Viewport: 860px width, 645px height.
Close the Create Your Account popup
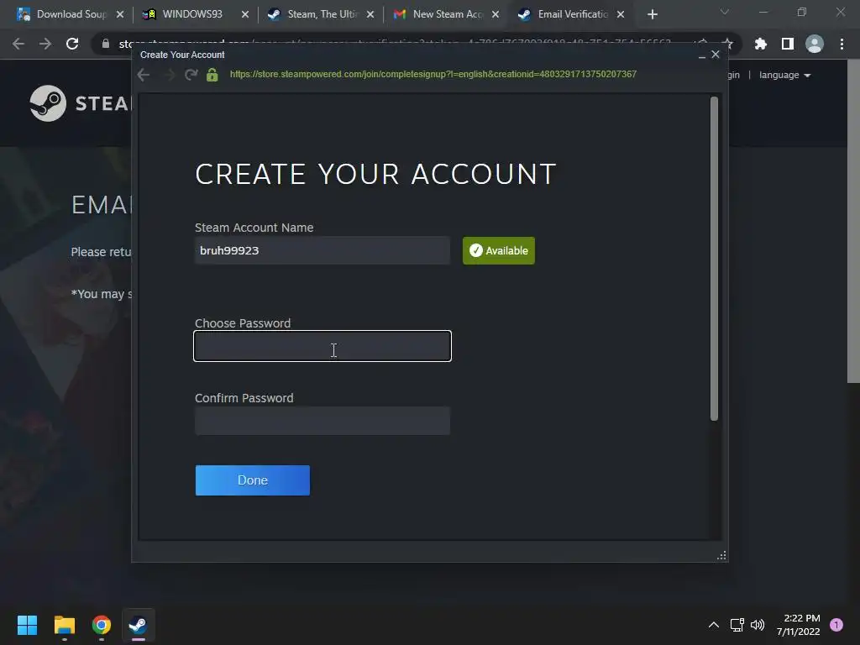click(716, 55)
